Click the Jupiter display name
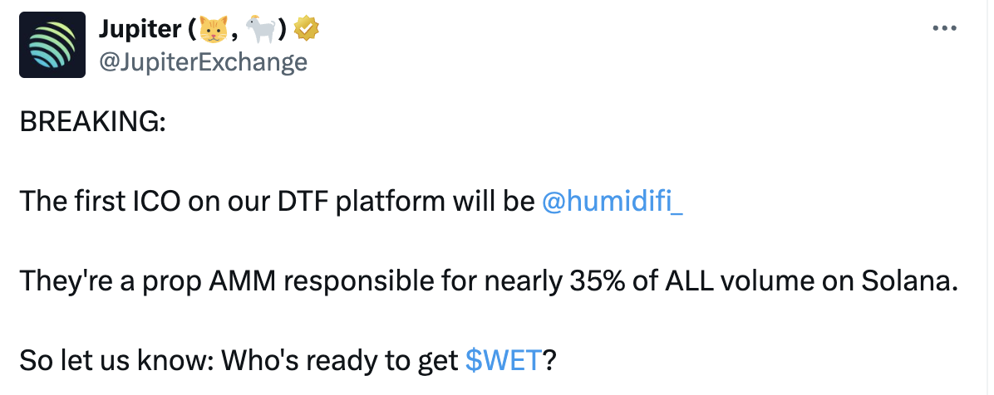This screenshot has height=395, width=994. tap(140, 30)
